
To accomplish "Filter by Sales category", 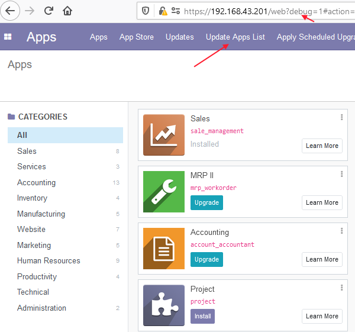I will 65,151.
